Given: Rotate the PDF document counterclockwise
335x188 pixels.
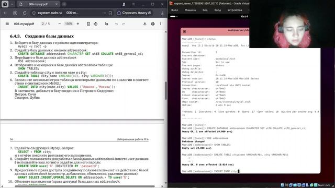Looking at the screenshot, I should click(95, 23).
